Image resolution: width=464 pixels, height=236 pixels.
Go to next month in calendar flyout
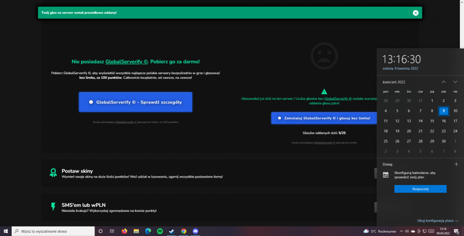pos(455,82)
